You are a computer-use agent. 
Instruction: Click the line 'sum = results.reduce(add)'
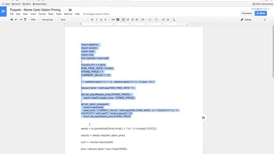pos(97,142)
